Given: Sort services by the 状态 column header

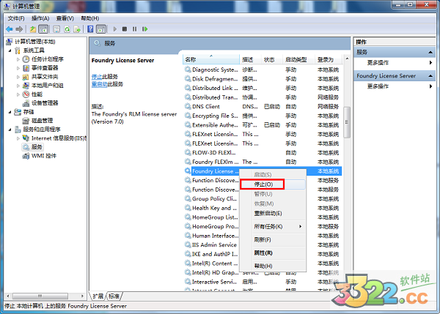Looking at the screenshot, I should click(x=272, y=60).
